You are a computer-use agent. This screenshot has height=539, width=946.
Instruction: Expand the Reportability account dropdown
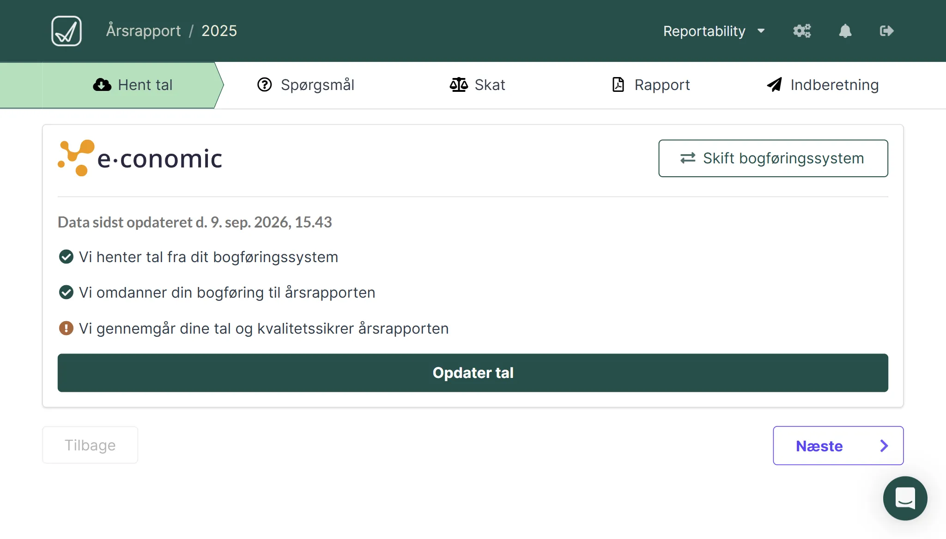pos(714,31)
